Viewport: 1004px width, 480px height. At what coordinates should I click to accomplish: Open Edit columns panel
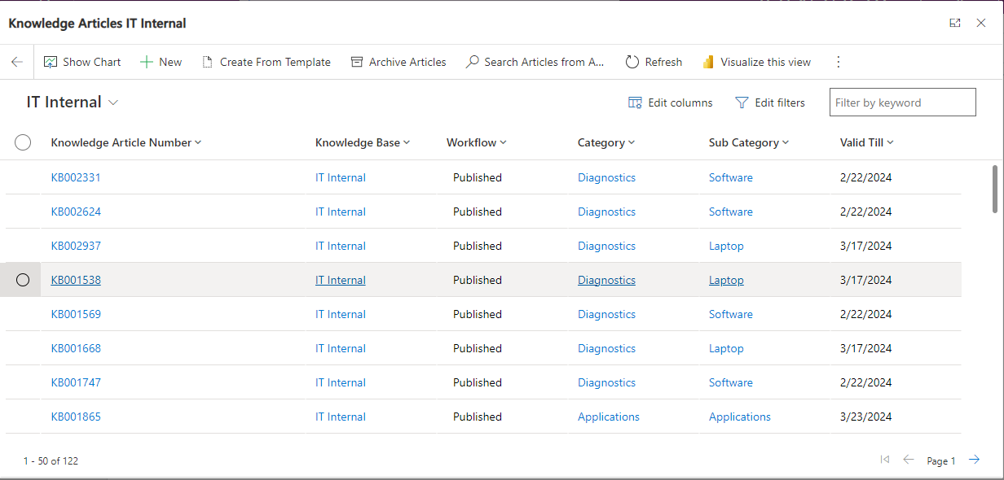[670, 103]
